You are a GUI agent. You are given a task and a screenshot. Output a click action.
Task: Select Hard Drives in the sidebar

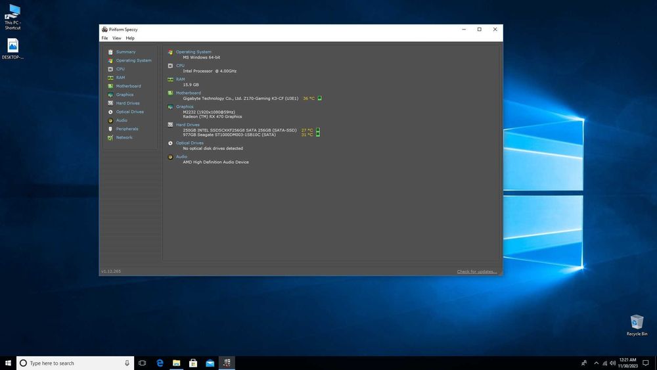(128, 103)
